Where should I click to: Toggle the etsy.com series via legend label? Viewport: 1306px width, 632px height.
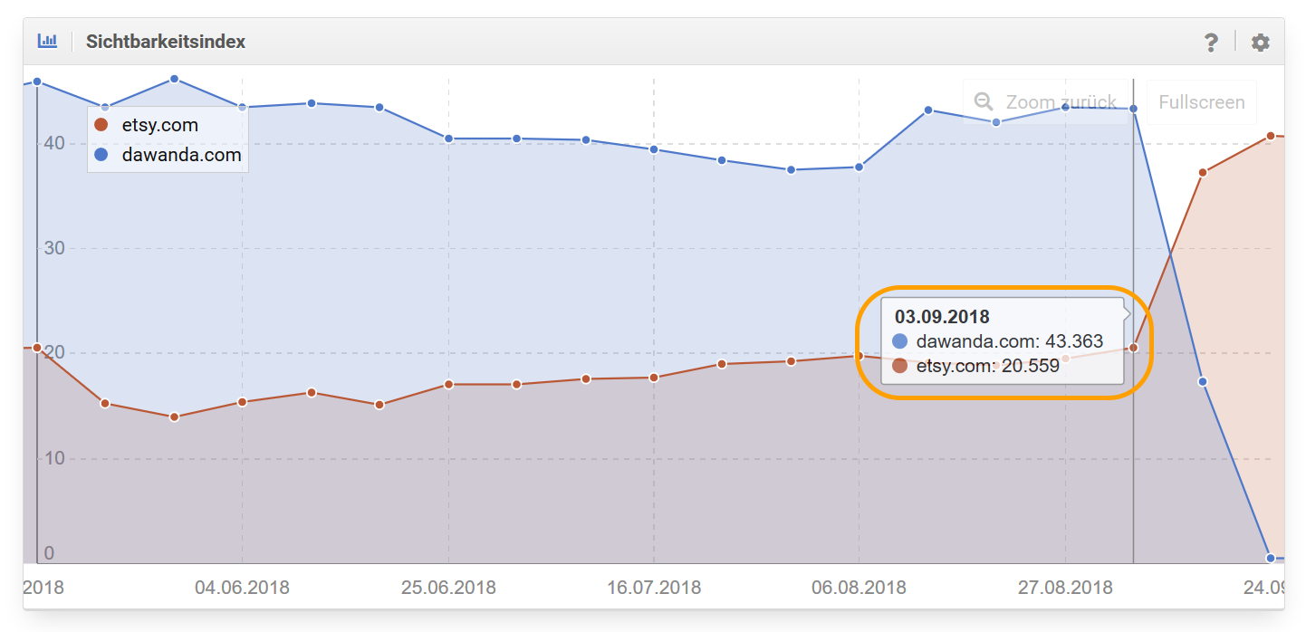point(159,125)
